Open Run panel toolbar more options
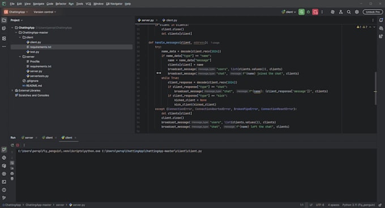The width and height of the screenshot is (385, 208). pyautogui.click(x=24, y=145)
